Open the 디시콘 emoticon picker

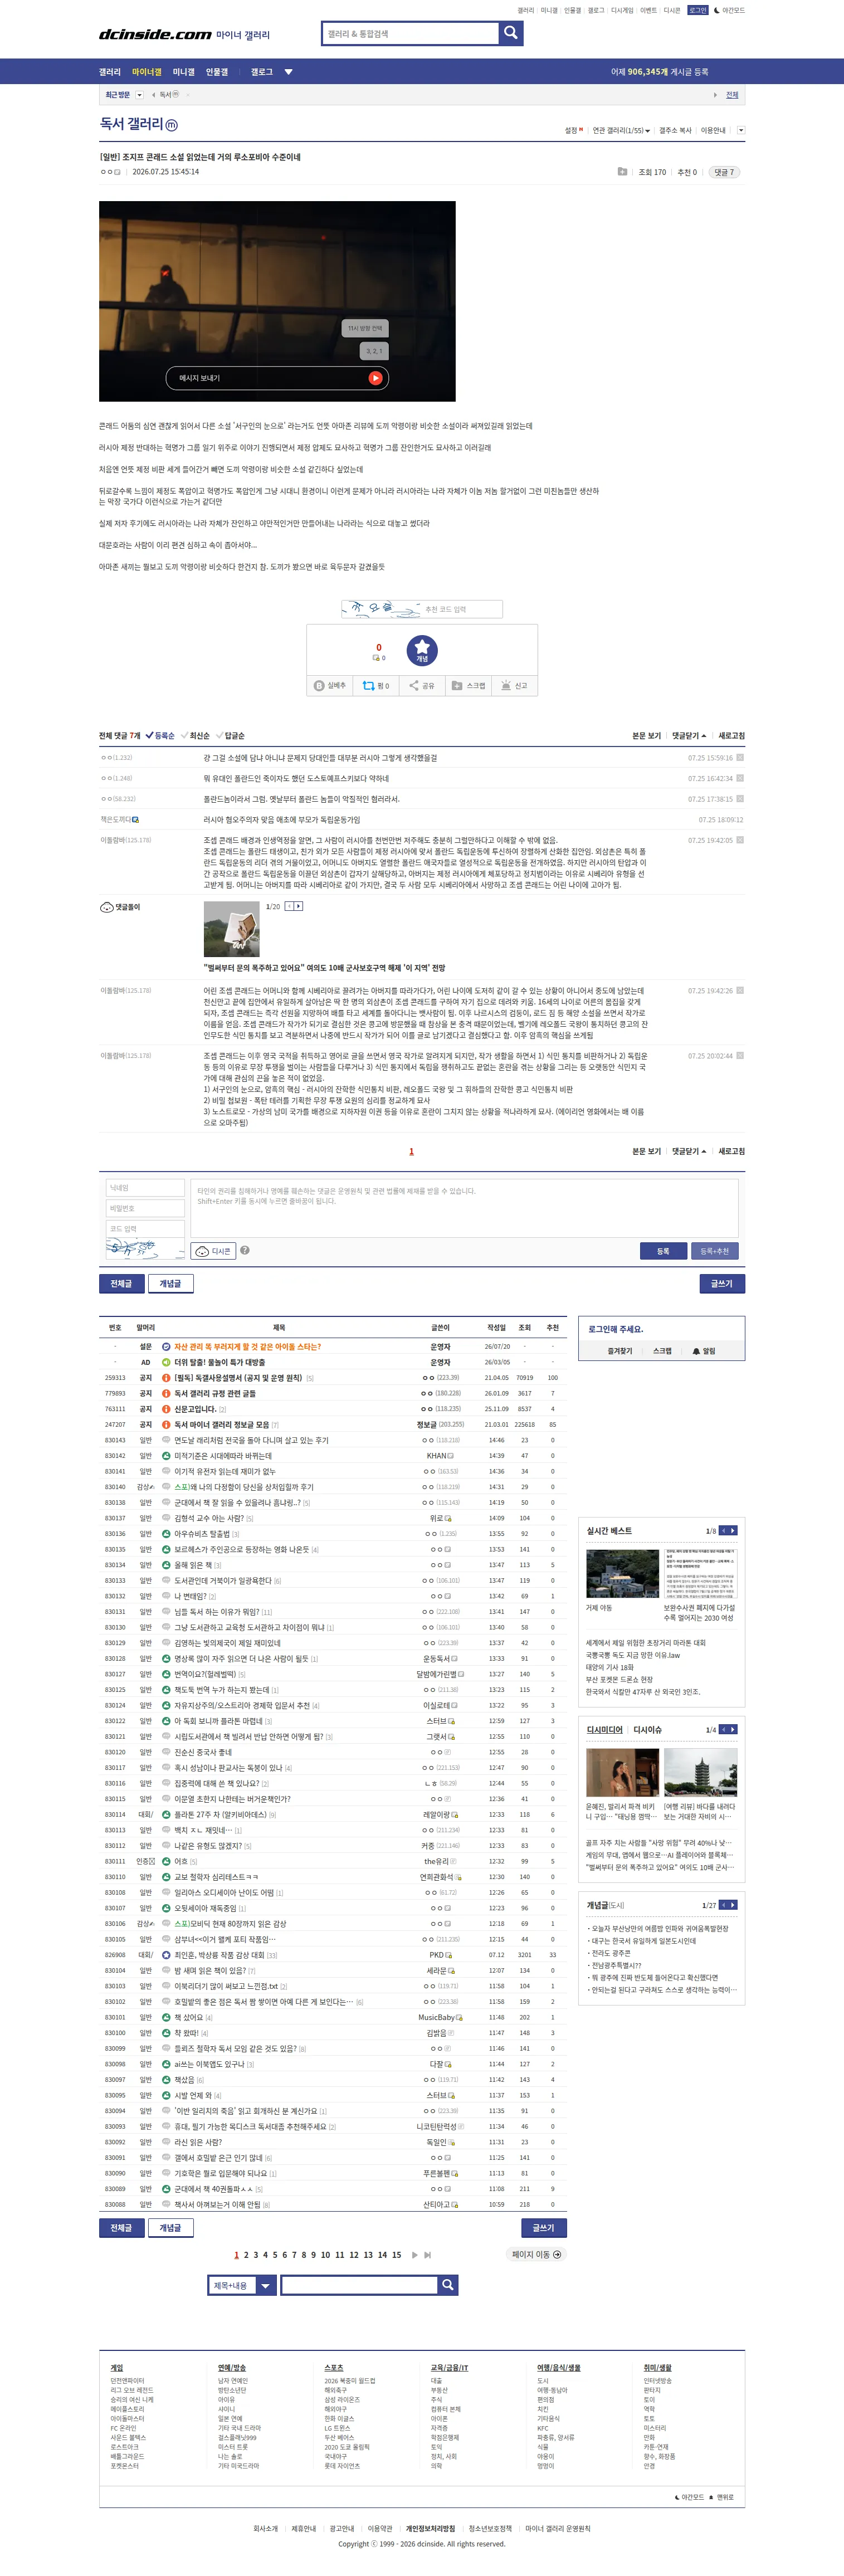coord(213,1251)
